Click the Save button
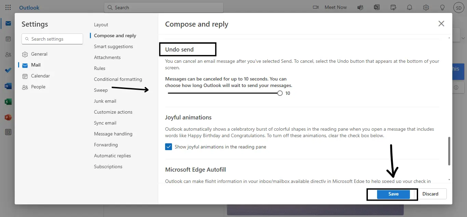467x217 pixels. [393, 194]
